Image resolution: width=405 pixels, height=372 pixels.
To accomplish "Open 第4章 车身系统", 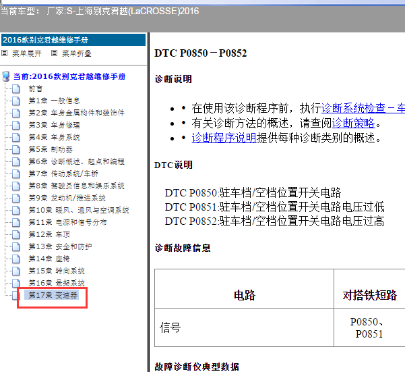I will 54,137.
